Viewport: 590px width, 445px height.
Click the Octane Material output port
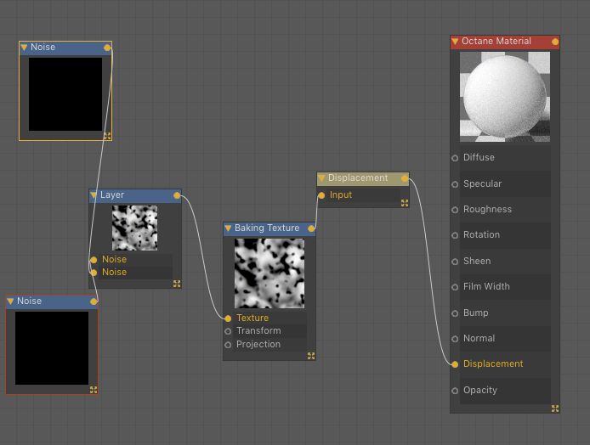click(x=555, y=42)
